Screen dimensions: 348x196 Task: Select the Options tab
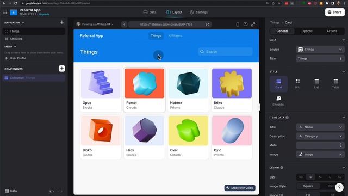pyautogui.click(x=307, y=31)
